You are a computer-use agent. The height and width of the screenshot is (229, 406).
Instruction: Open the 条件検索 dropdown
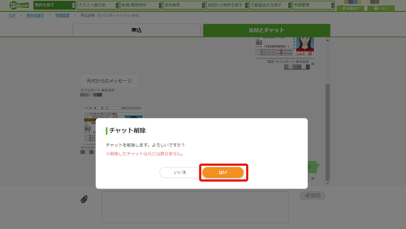[x=184, y=5]
